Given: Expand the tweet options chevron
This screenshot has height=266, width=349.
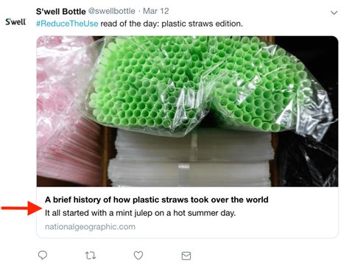Looking at the screenshot, I should (x=334, y=13).
